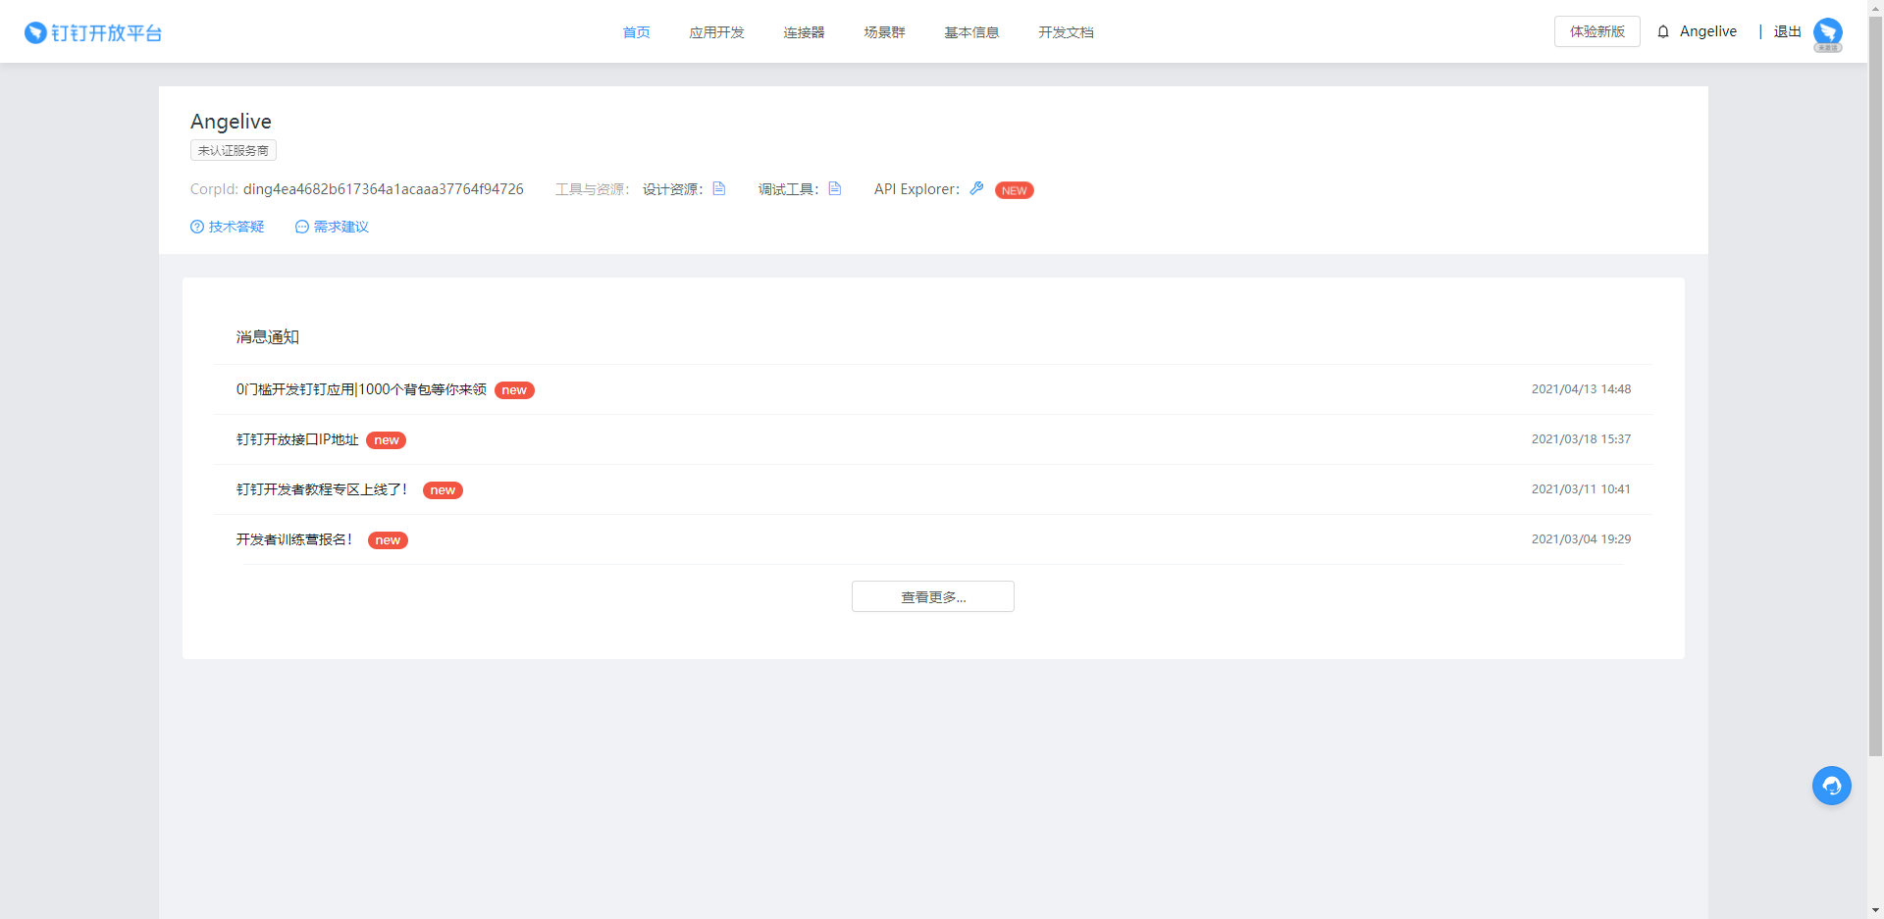
Task: Click 查看更多... button
Action: click(933, 596)
